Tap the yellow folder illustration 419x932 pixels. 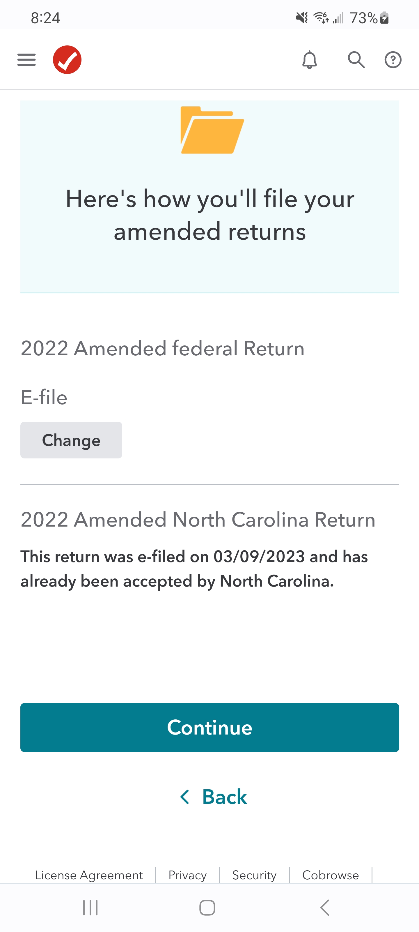[212, 130]
